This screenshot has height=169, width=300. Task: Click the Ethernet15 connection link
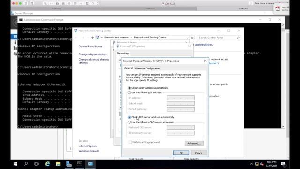213,63
